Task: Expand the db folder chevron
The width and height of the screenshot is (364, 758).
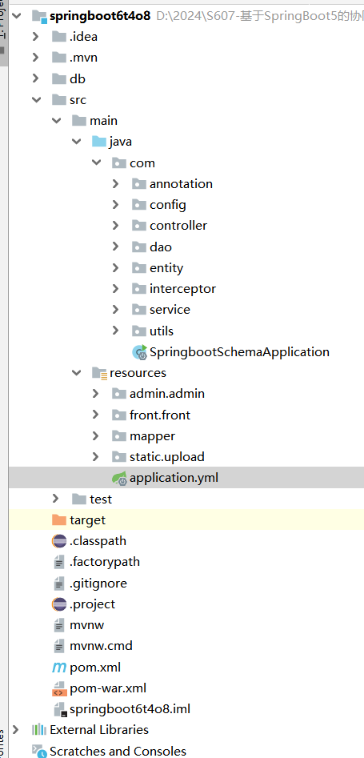Action: [35, 78]
